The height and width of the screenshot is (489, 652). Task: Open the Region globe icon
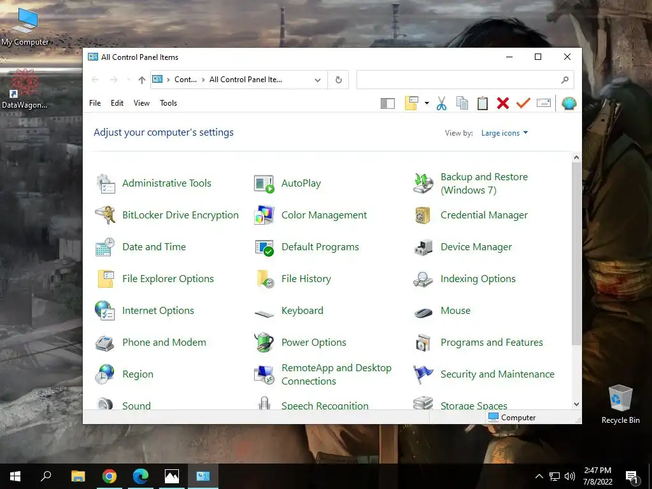point(105,374)
